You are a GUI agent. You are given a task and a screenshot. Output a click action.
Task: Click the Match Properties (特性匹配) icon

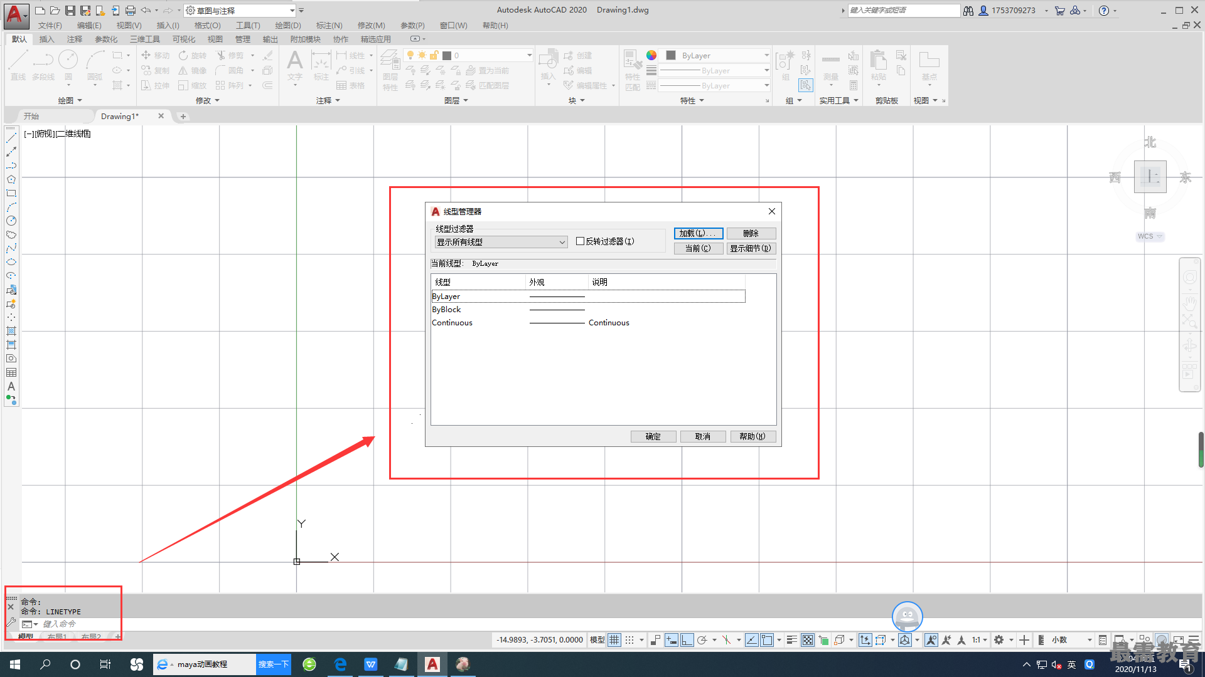pos(633,70)
